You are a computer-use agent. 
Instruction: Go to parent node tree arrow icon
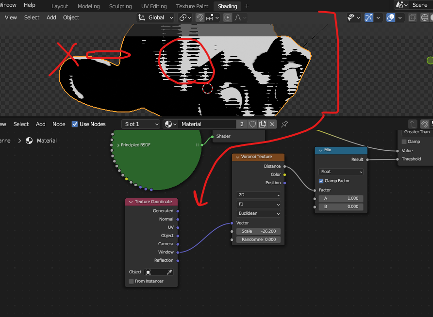tap(412, 124)
